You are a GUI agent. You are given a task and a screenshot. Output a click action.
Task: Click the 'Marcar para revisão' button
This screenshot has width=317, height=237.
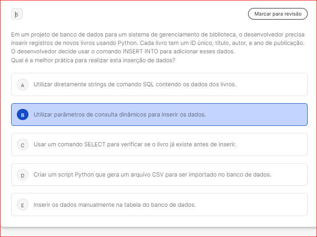pyautogui.click(x=277, y=14)
